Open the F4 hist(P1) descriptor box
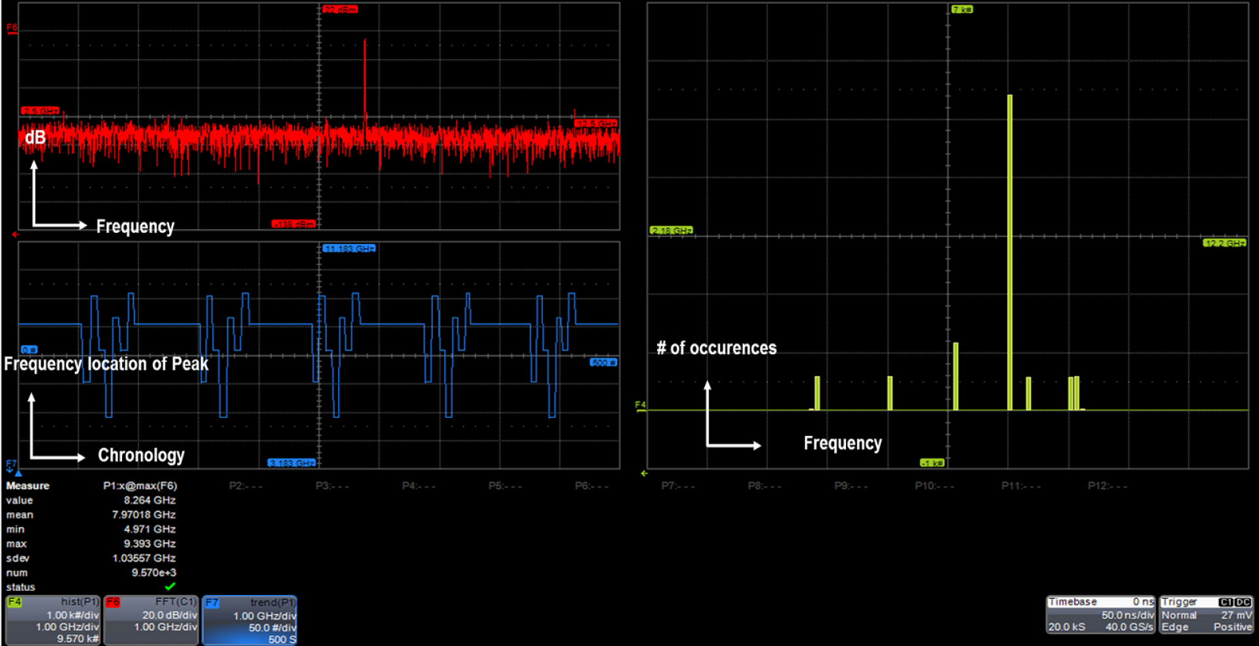The height and width of the screenshot is (646, 1259). click(52, 620)
